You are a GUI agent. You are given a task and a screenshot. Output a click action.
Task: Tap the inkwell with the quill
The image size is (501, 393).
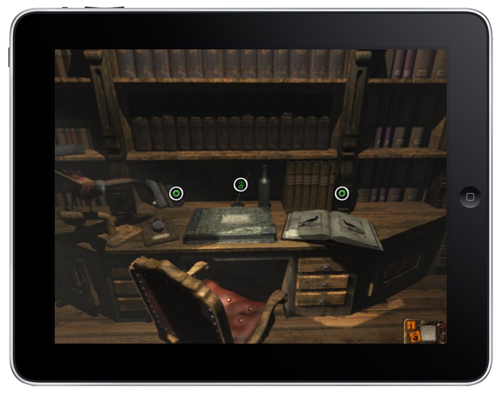click(x=236, y=203)
